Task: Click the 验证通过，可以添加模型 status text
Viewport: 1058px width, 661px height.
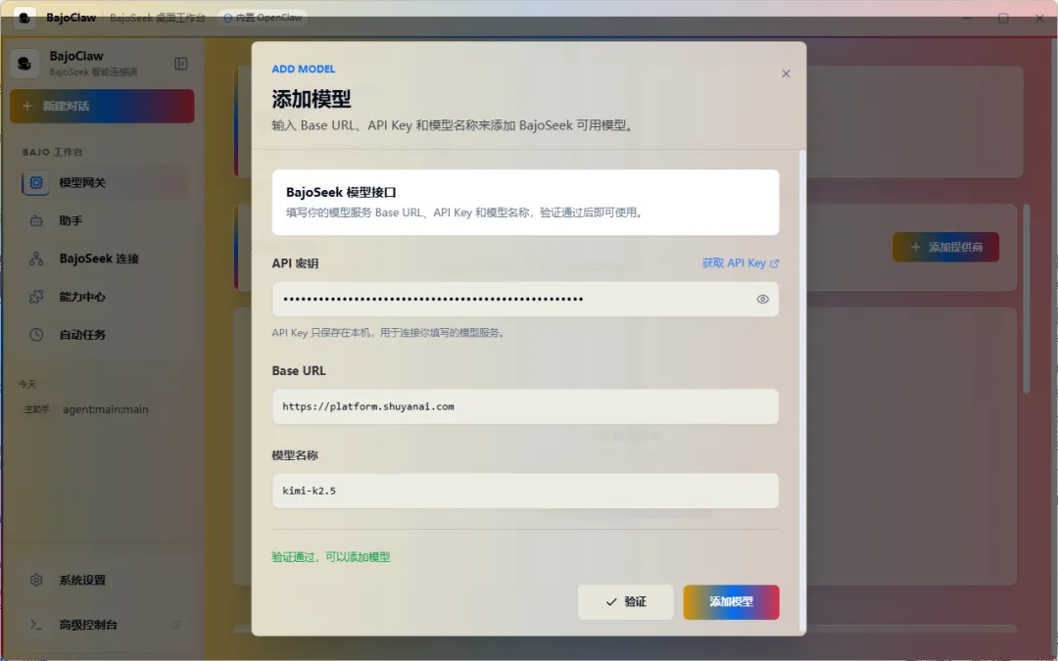Action: [x=331, y=557]
